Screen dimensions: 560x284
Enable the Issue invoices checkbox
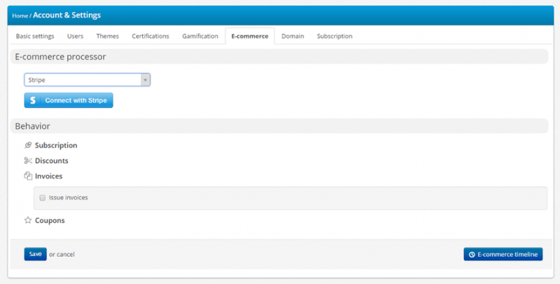click(43, 198)
